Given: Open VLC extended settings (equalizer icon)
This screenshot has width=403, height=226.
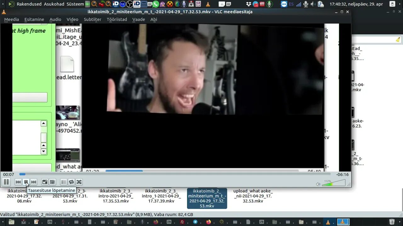Looking at the screenshot, I should coord(53,182).
